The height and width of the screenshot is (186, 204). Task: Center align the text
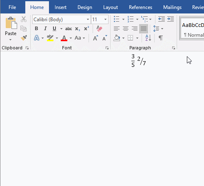(126, 29)
